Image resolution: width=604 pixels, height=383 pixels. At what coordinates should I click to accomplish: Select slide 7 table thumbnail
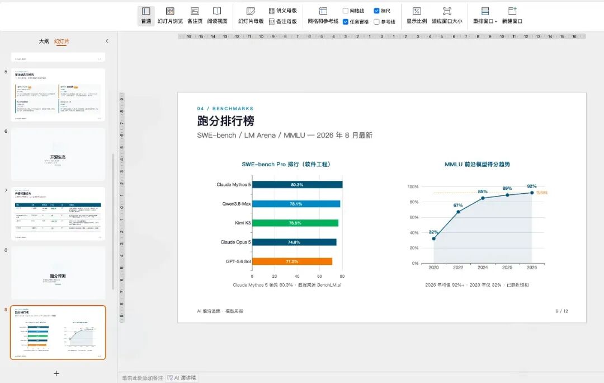point(58,214)
